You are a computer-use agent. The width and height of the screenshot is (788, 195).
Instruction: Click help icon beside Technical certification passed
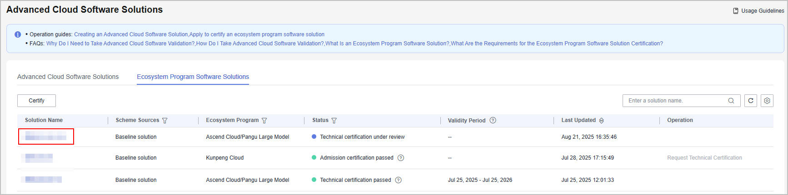[x=399, y=180]
